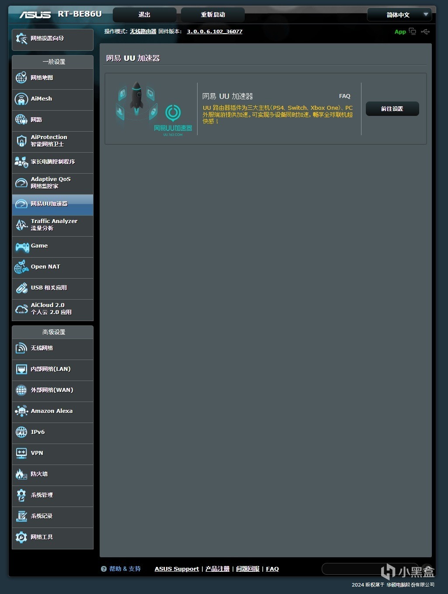Click the System Log icon
The width and height of the screenshot is (448, 594).
point(21,516)
